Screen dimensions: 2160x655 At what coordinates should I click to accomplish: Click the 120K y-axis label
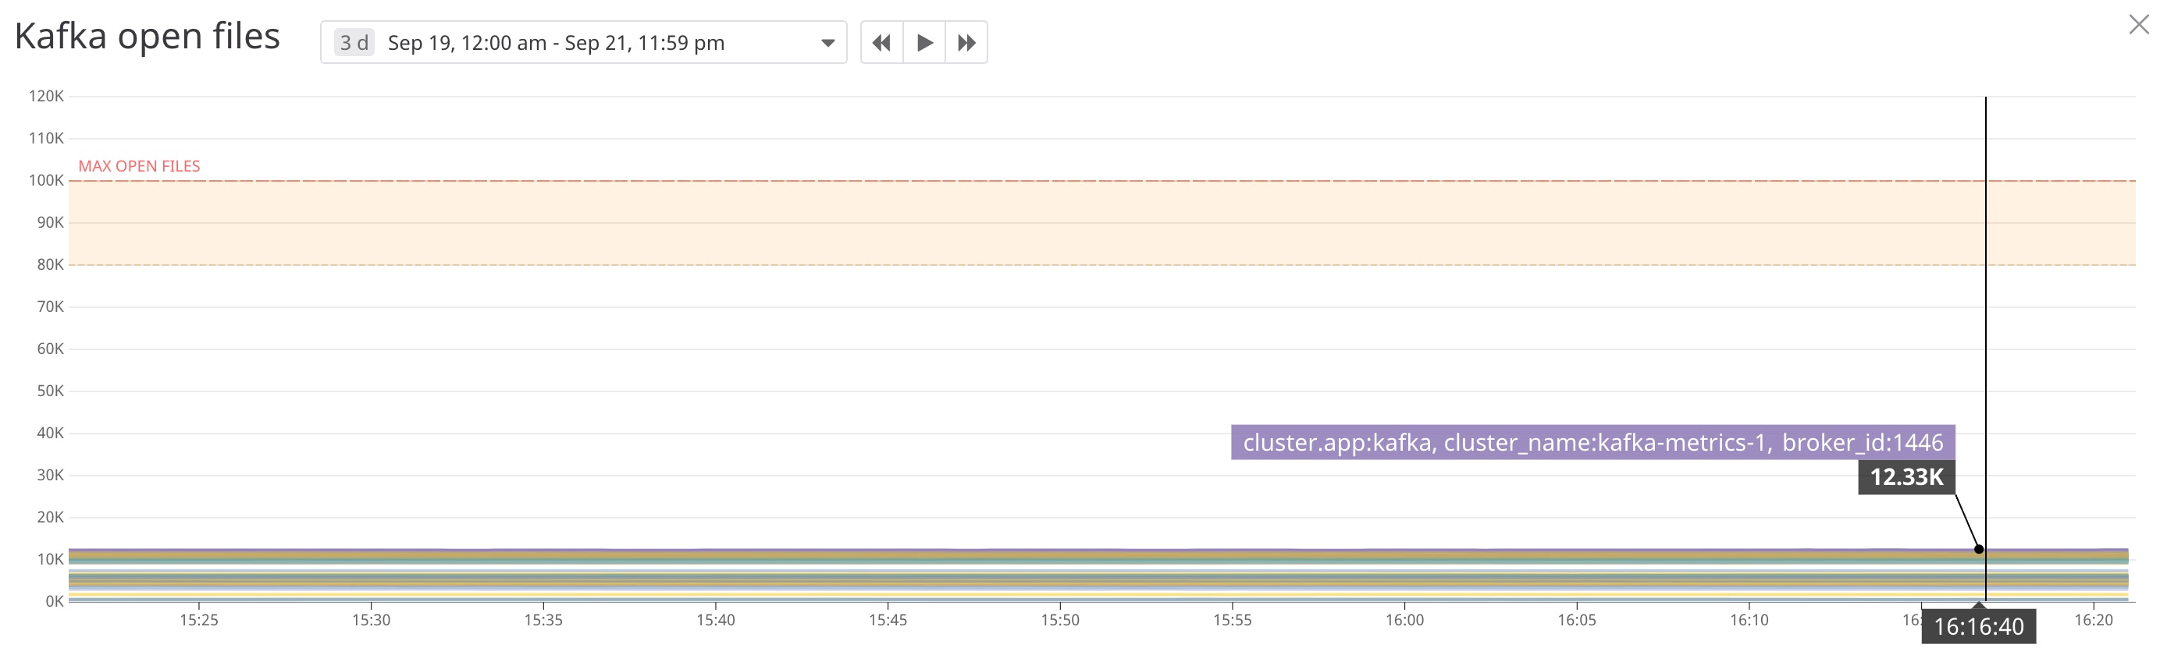click(46, 97)
